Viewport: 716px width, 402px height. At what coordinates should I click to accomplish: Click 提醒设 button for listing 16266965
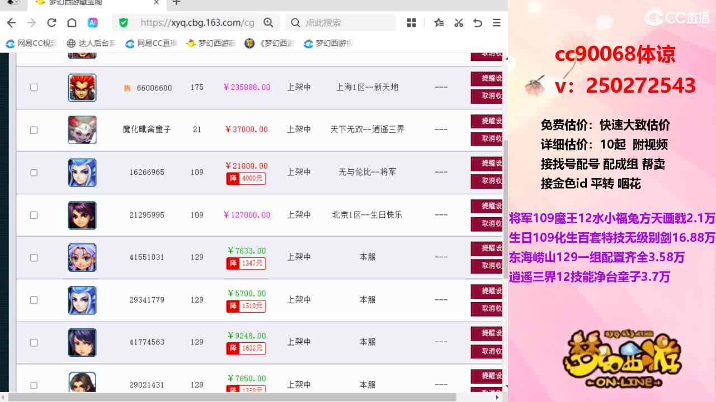(x=487, y=163)
